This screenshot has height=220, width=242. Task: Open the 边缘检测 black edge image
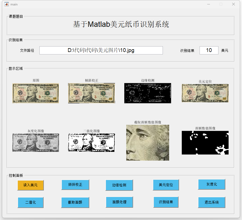click(x=148, y=93)
